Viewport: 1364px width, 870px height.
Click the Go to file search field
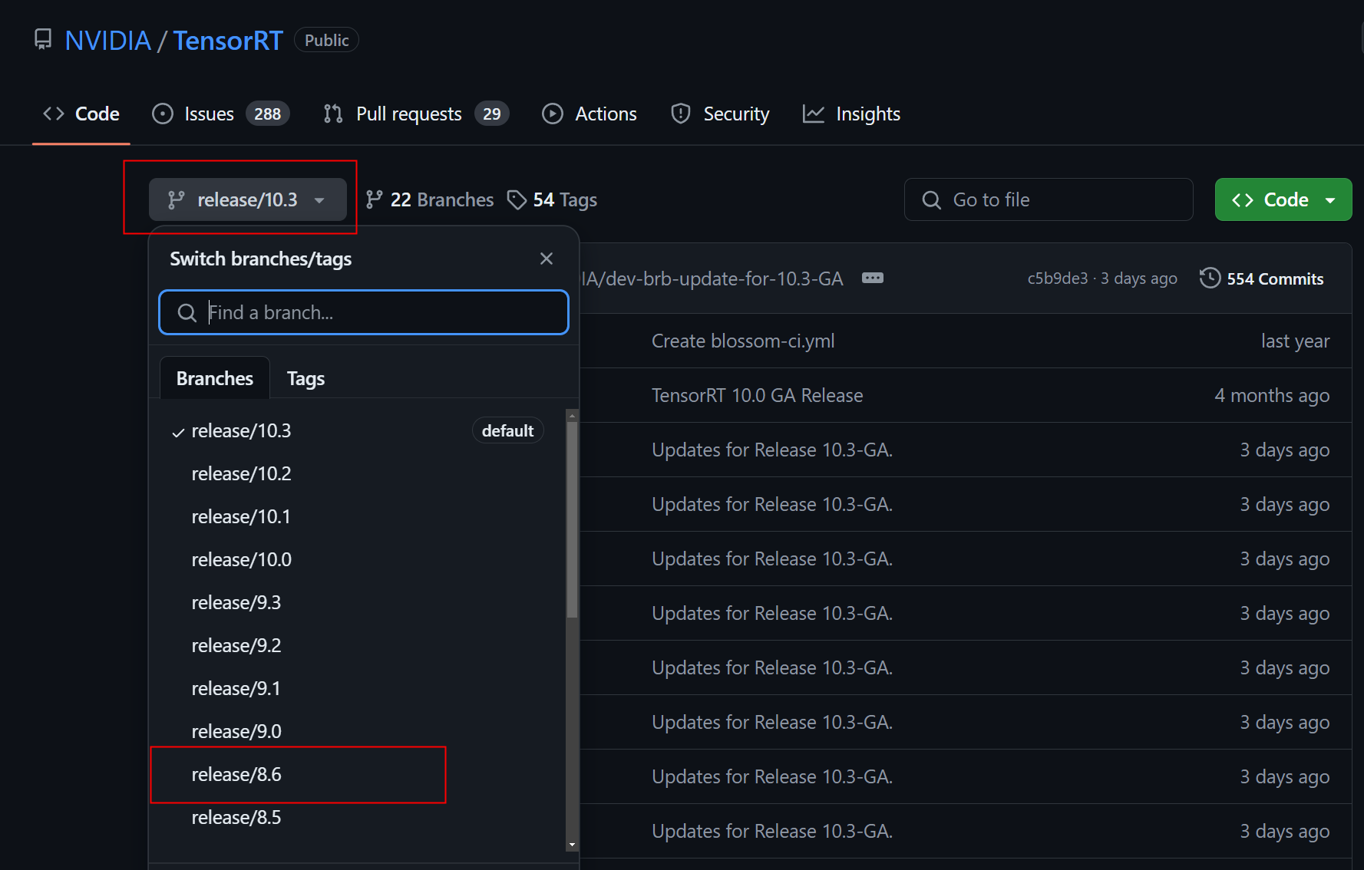tap(1049, 199)
